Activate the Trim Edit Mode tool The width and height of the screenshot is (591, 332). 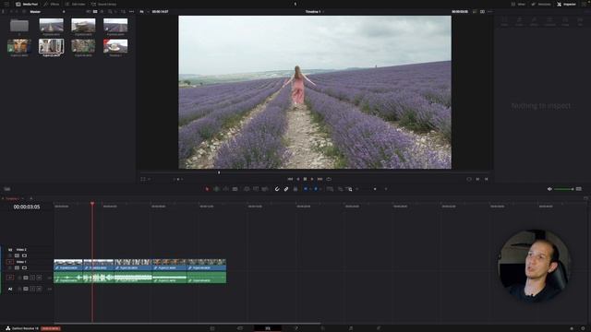(216, 189)
